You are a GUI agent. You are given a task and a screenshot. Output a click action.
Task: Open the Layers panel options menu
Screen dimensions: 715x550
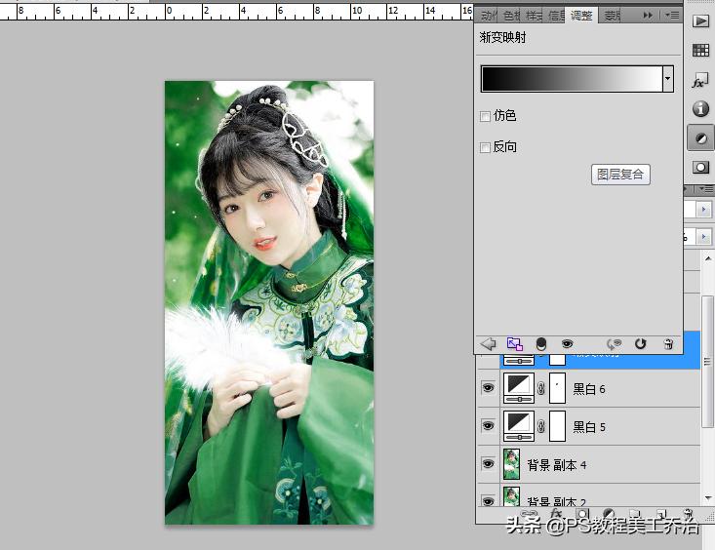[707, 189]
